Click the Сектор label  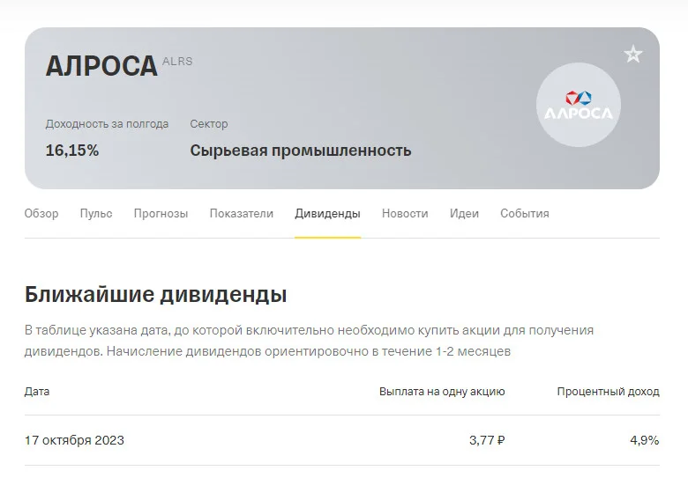209,124
